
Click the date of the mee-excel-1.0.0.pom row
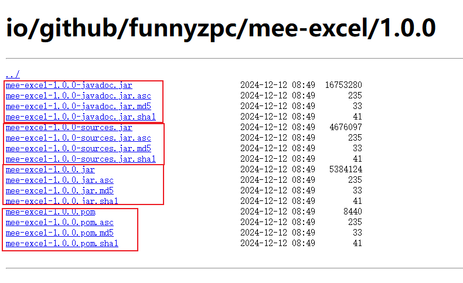click(278, 212)
